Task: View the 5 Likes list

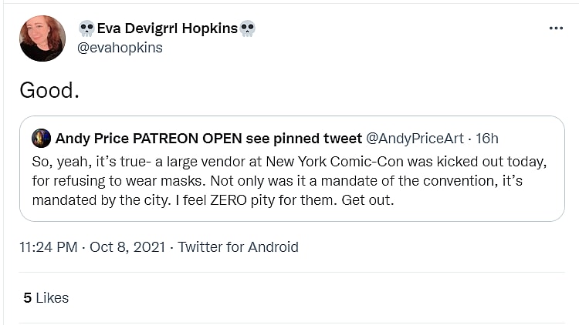Action: (x=46, y=297)
